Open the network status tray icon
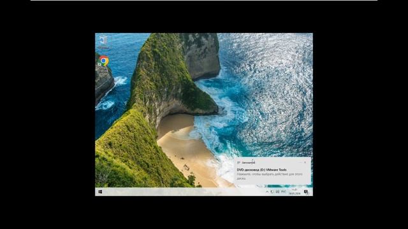Viewport: 408px width, 229px height. [x=272, y=192]
